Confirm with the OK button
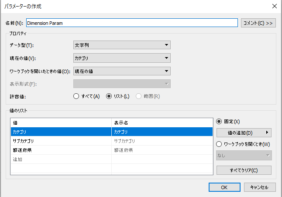The height and width of the screenshot is (197, 282). (x=224, y=187)
